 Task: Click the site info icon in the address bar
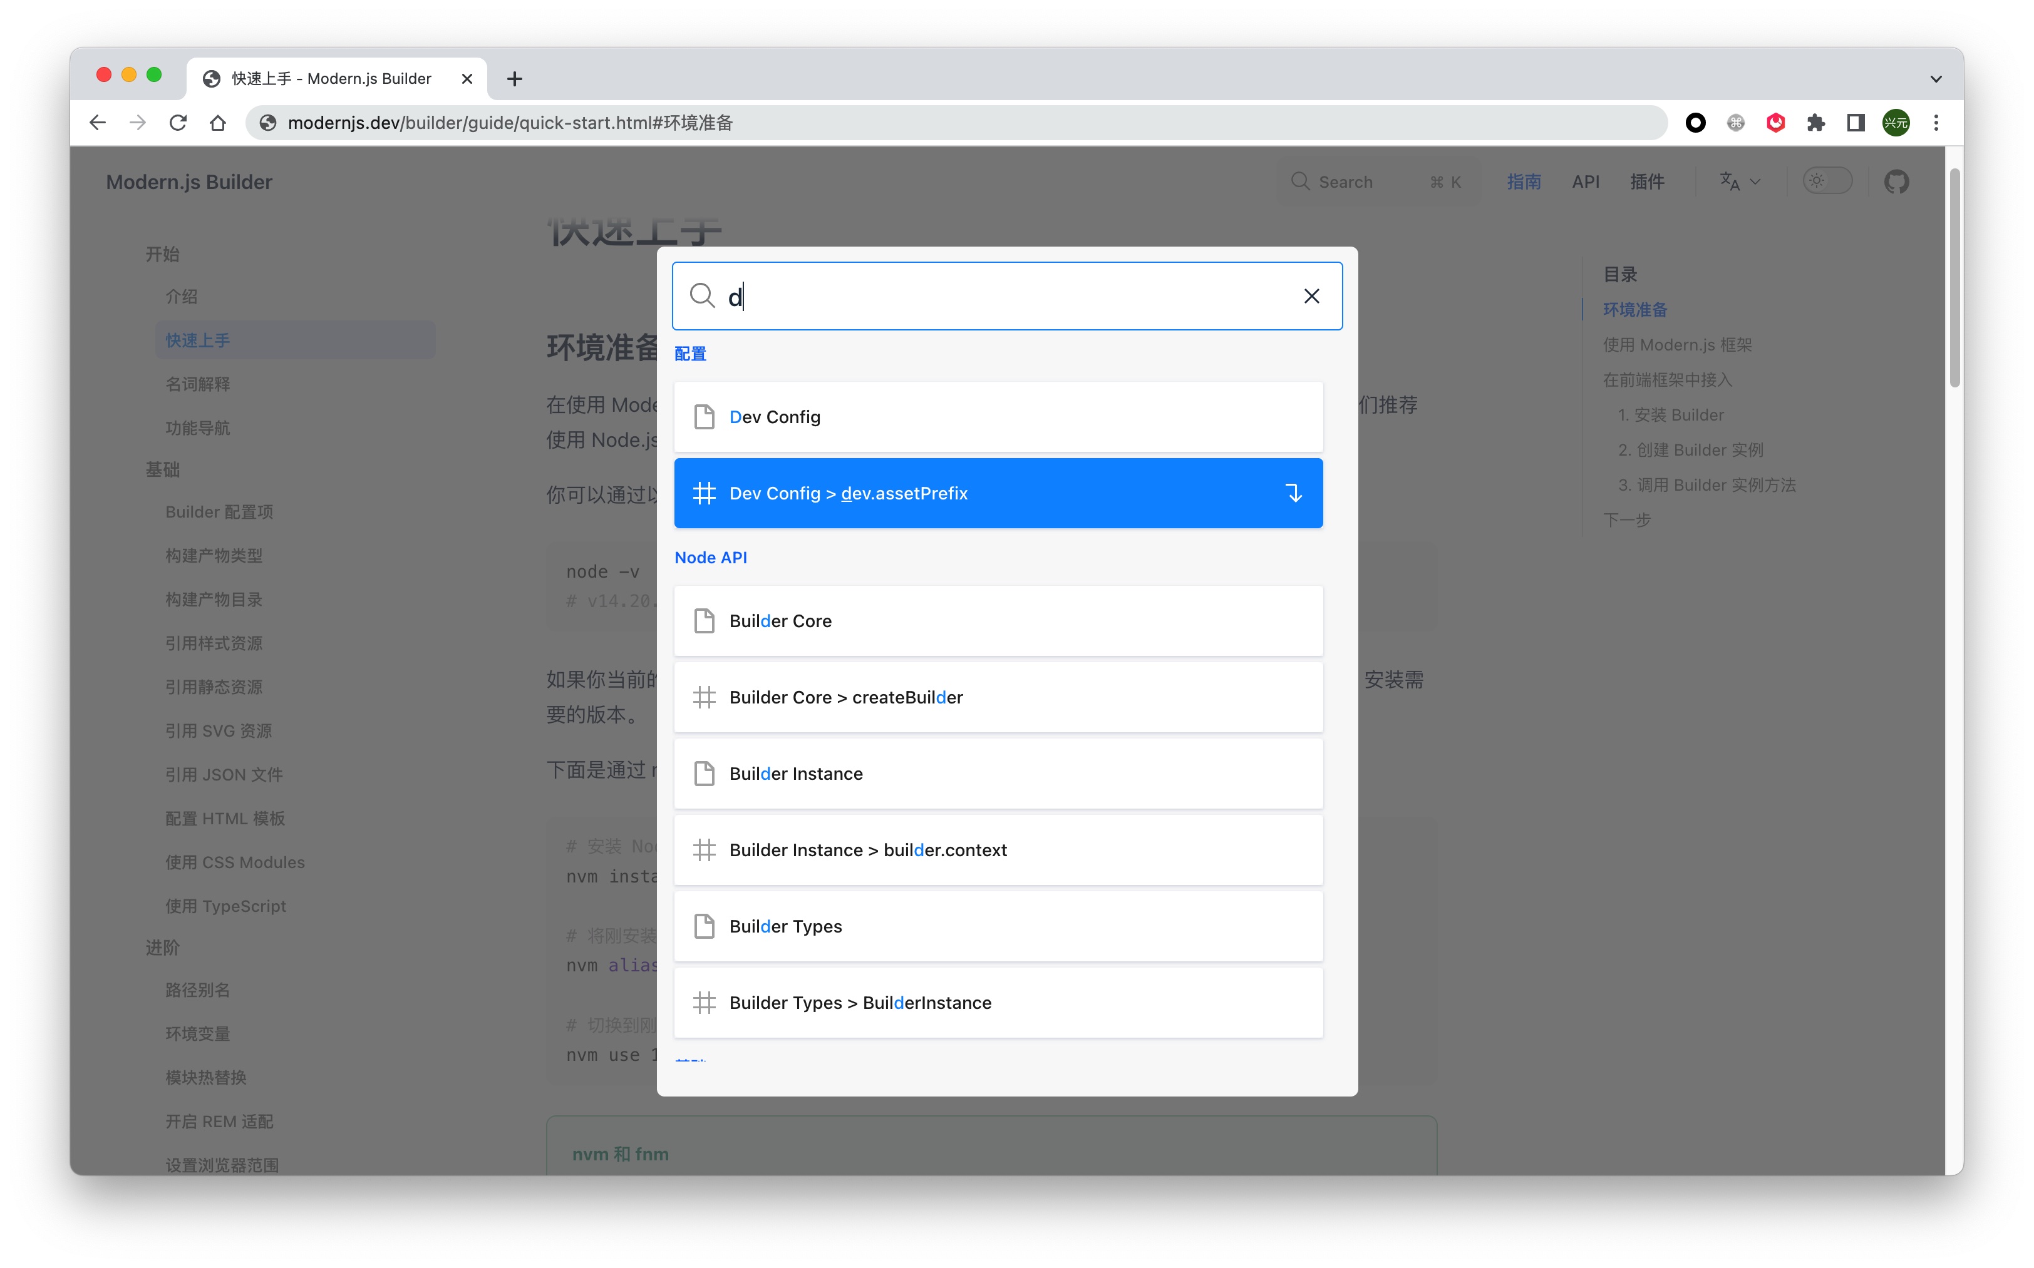267,123
